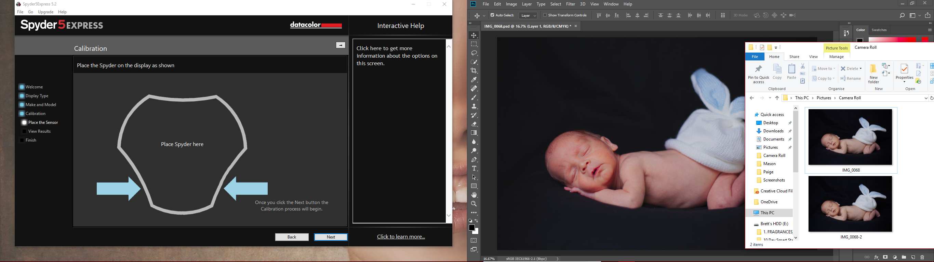The width and height of the screenshot is (934, 262).
Task: Swap foreground and background colors icon
Action: tap(477, 221)
